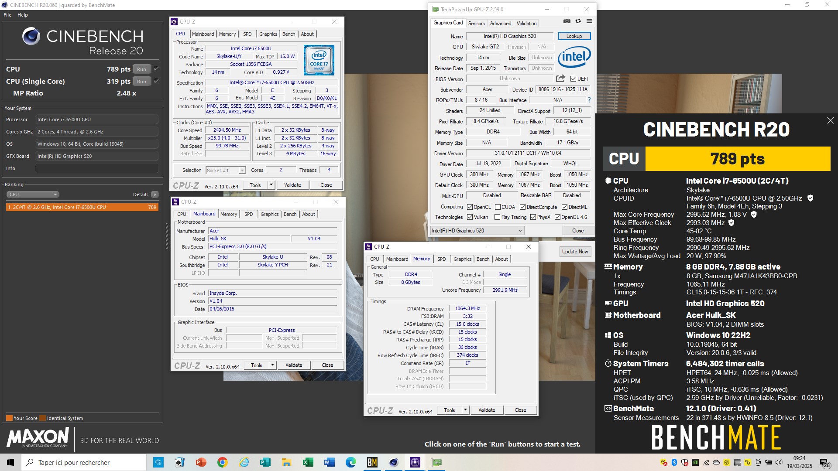This screenshot has height=471, width=838.
Task: Toggle the Vulkan checkbox
Action: [x=470, y=217]
